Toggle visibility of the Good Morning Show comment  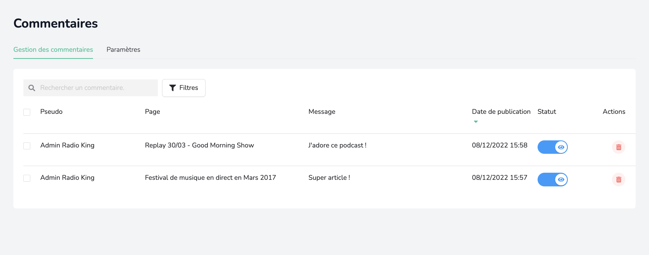tap(552, 147)
